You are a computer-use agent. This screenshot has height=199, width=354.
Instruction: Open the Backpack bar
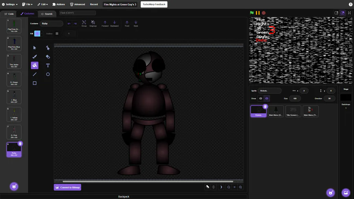coord(124,197)
